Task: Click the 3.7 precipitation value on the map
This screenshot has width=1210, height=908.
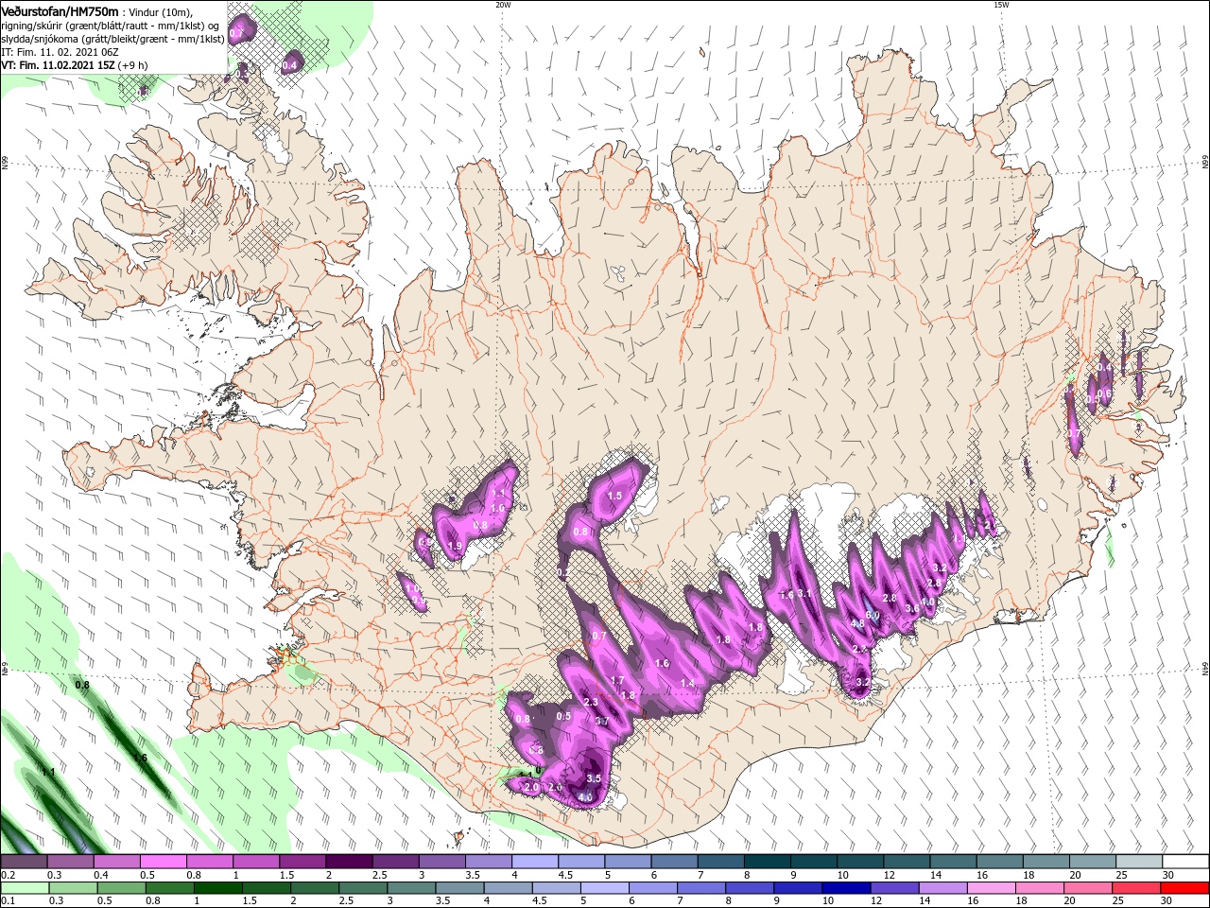Action: click(603, 721)
